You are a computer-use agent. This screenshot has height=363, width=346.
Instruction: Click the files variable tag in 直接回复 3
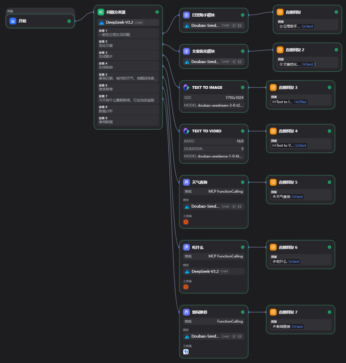pyautogui.click(x=301, y=102)
